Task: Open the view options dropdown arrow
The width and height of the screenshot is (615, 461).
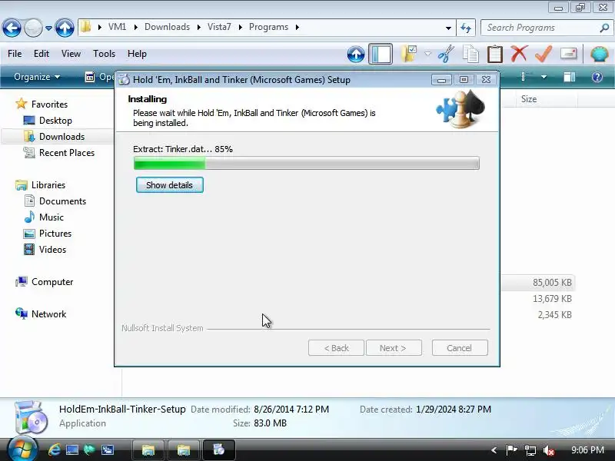Action: pos(544,77)
